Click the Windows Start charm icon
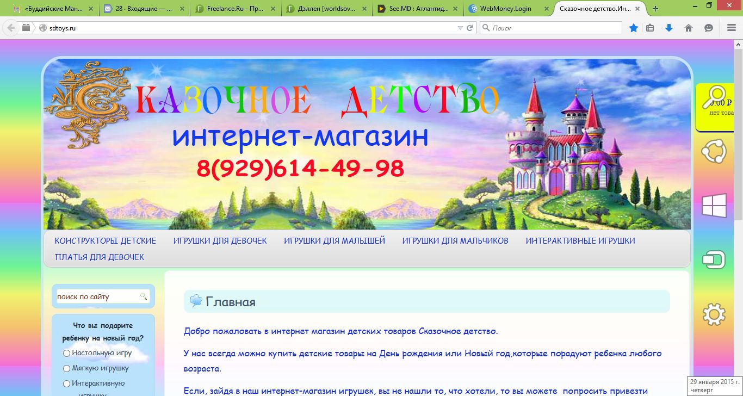743x396 pixels. 714,206
